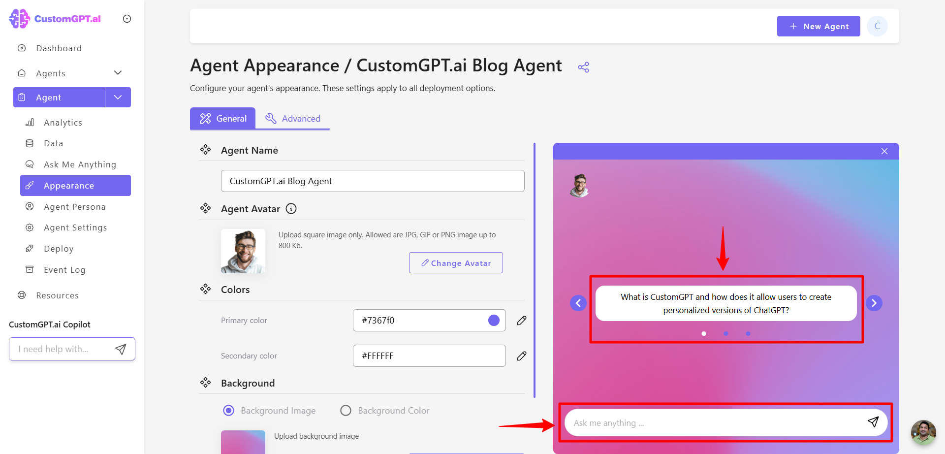The width and height of the screenshot is (945, 454).
Task: Click the Agent Settings gear icon
Action: [30, 227]
